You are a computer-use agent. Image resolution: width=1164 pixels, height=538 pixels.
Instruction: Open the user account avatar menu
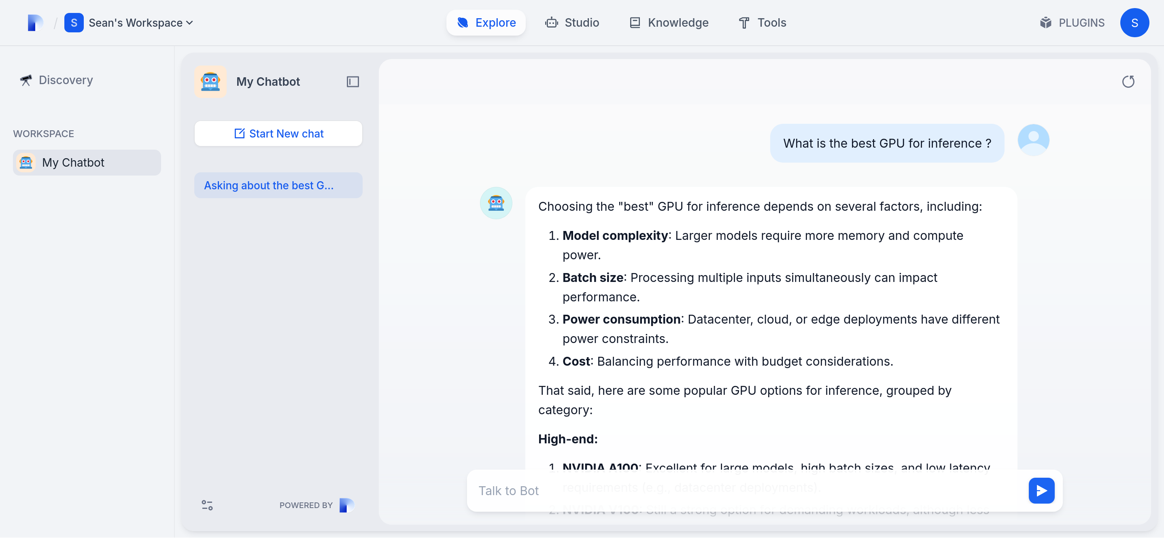point(1134,23)
